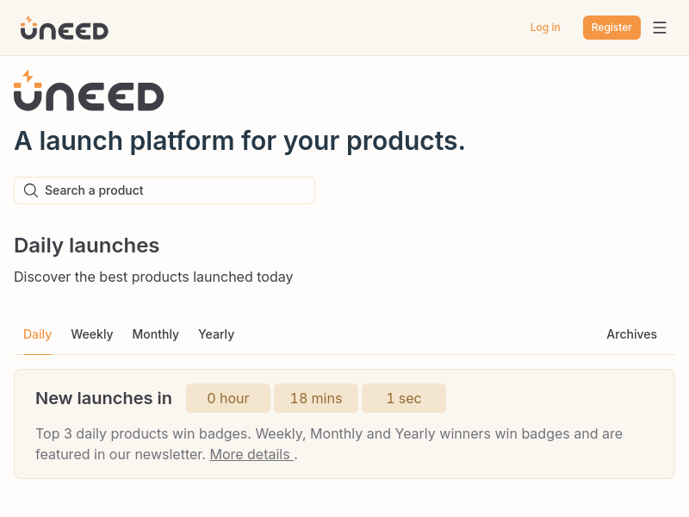
Task: Click the New launches in label
Action: point(103,398)
